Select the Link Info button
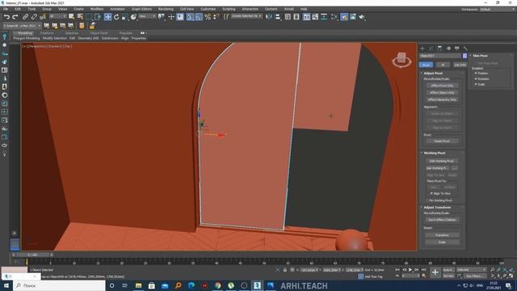The image size is (517, 291). [x=460, y=65]
